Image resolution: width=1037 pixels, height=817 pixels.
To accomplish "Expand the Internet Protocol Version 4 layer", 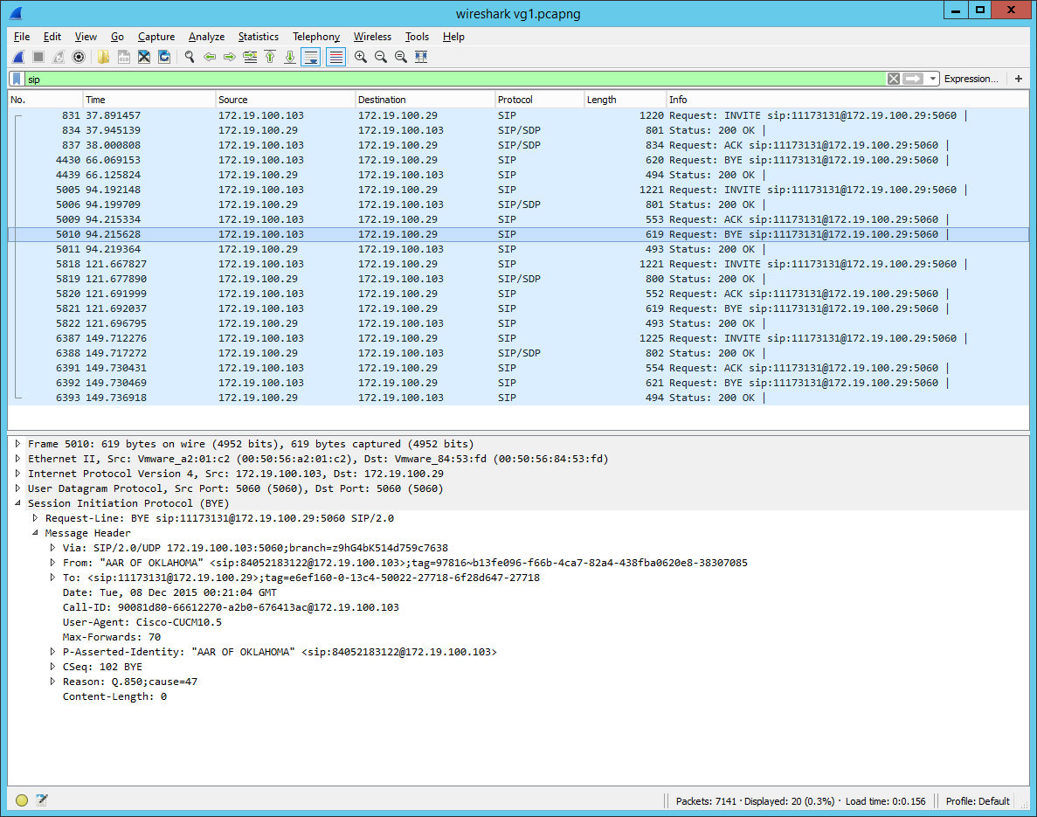I will pyautogui.click(x=17, y=474).
